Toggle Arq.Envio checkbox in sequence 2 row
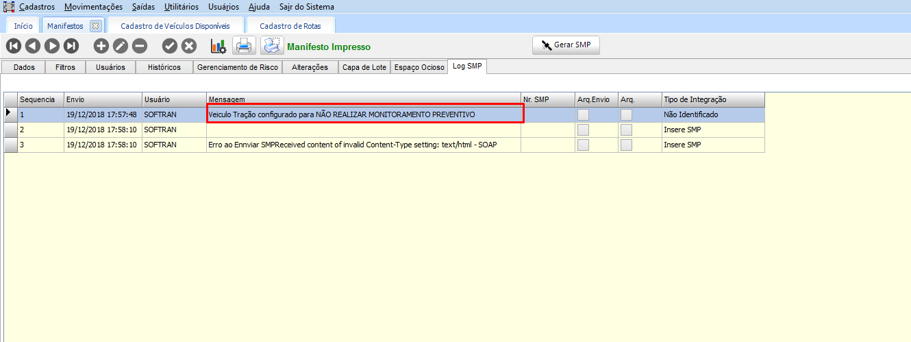The height and width of the screenshot is (342, 911). coord(583,130)
